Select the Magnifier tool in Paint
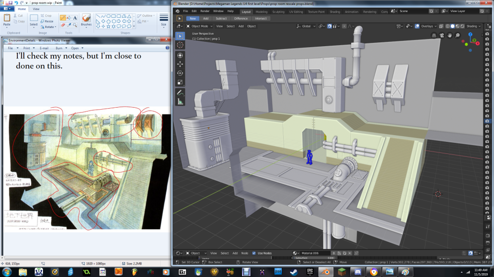Image resolution: width=494 pixels, height=277 pixels. [75, 25]
